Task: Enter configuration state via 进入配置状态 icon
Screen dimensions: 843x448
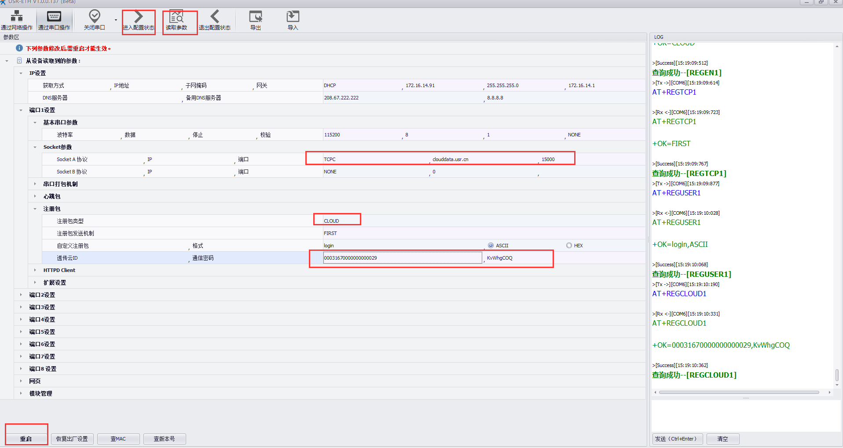Action: coord(139,20)
